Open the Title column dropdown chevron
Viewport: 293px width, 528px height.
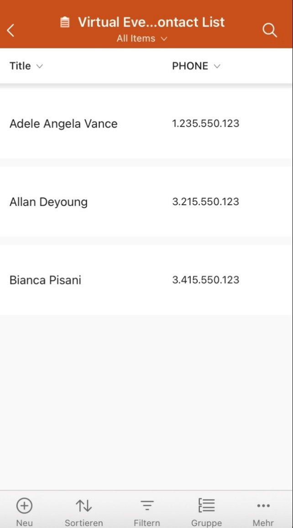point(40,66)
